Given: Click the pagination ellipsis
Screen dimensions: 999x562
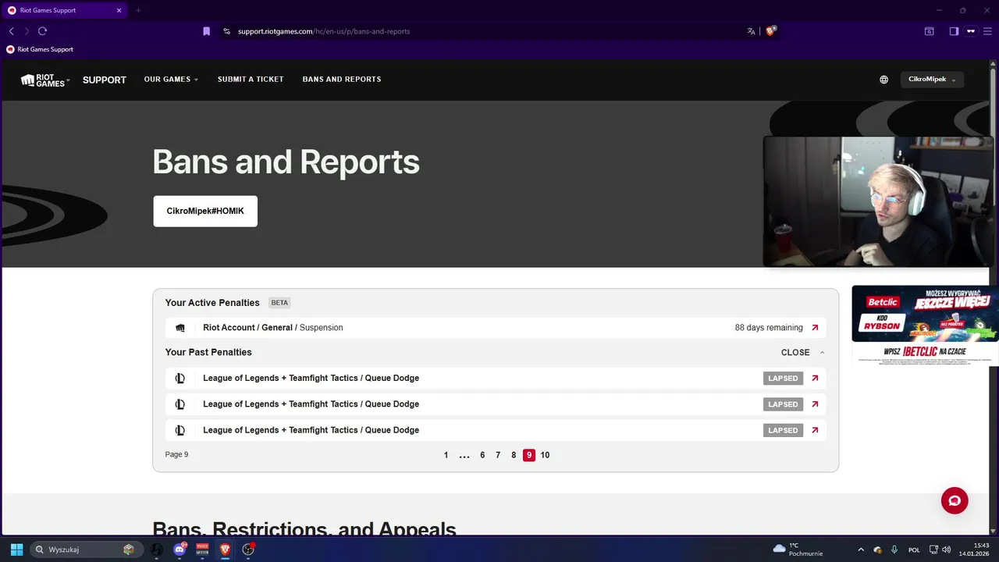Looking at the screenshot, I should 464,456.
